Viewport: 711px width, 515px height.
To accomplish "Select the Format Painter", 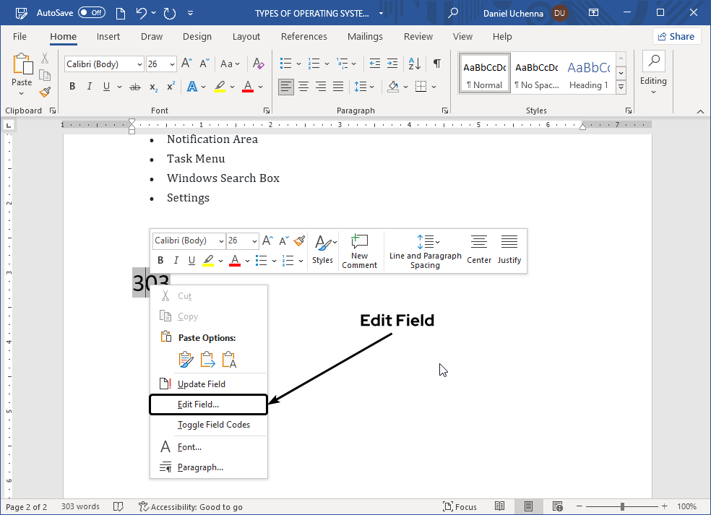I will click(44, 92).
